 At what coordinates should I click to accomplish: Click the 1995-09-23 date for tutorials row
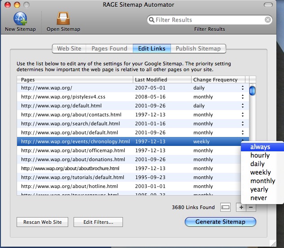tap(150, 177)
